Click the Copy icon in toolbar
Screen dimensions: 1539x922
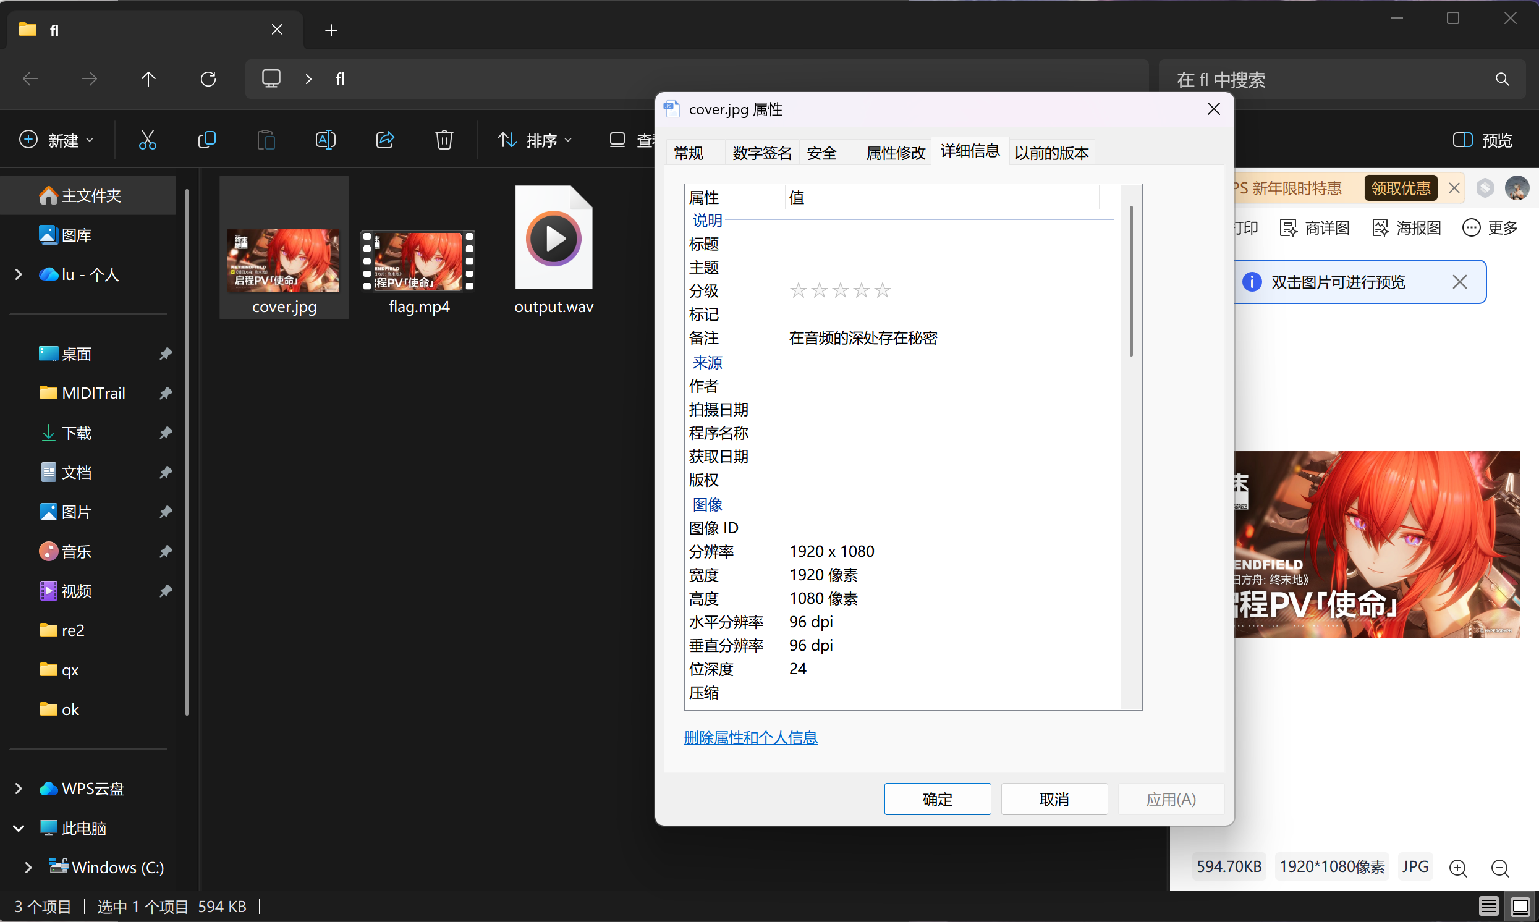pyautogui.click(x=206, y=140)
